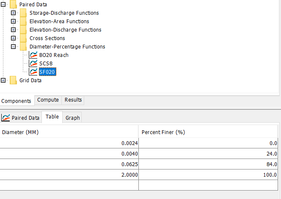Expand the Elevation-Discharge Functions node
Viewport: 281px width, 199px height.
tap(13, 30)
